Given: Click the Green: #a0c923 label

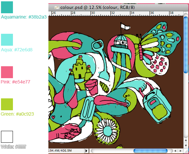Looking at the screenshot, I should pos(17,114).
